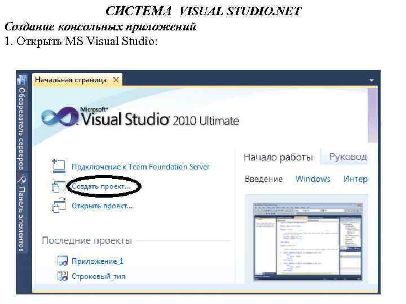Click the Создать проект icon
The width and height of the screenshot is (406, 304).
pyautogui.click(x=58, y=186)
